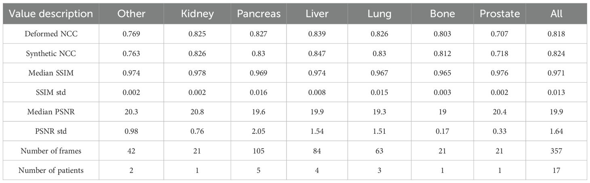Click the Pancreas PSNR std value 2.05
Image resolution: width=590 pixels, height=183 pixels.
[259, 131]
